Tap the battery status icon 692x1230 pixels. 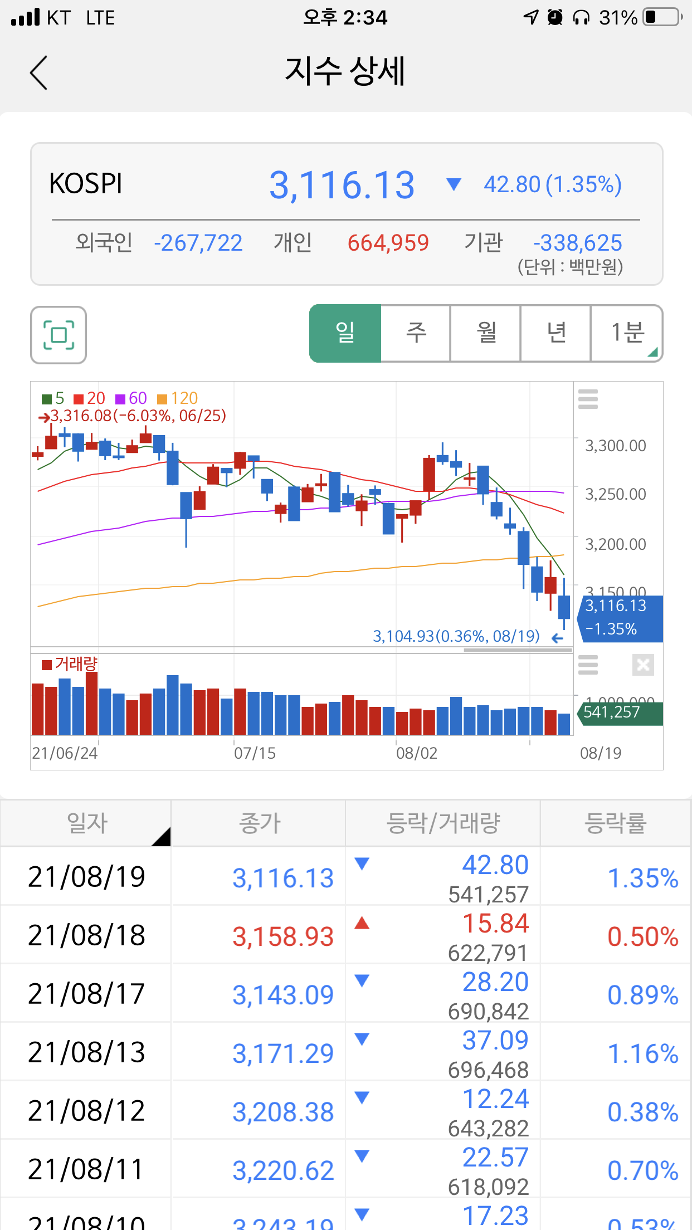click(x=663, y=17)
